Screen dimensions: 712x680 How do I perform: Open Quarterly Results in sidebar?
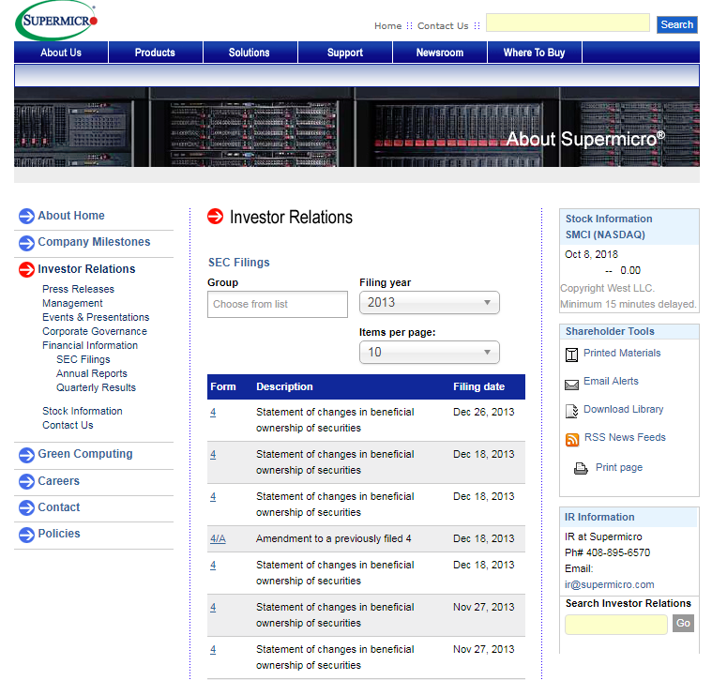(96, 387)
